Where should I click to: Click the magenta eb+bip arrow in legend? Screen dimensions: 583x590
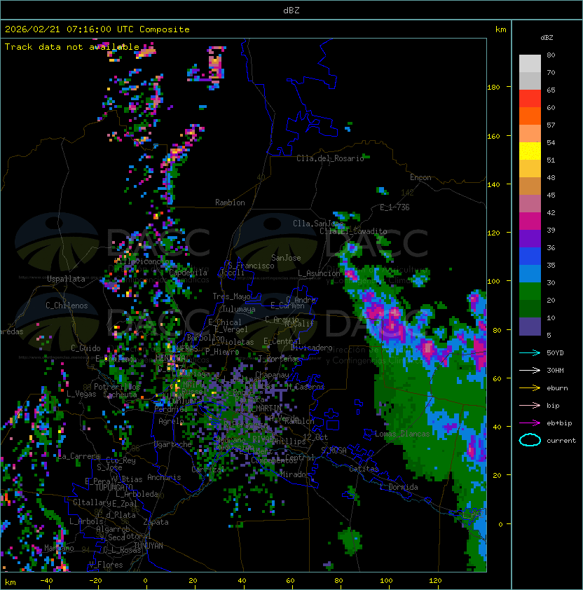coord(530,423)
